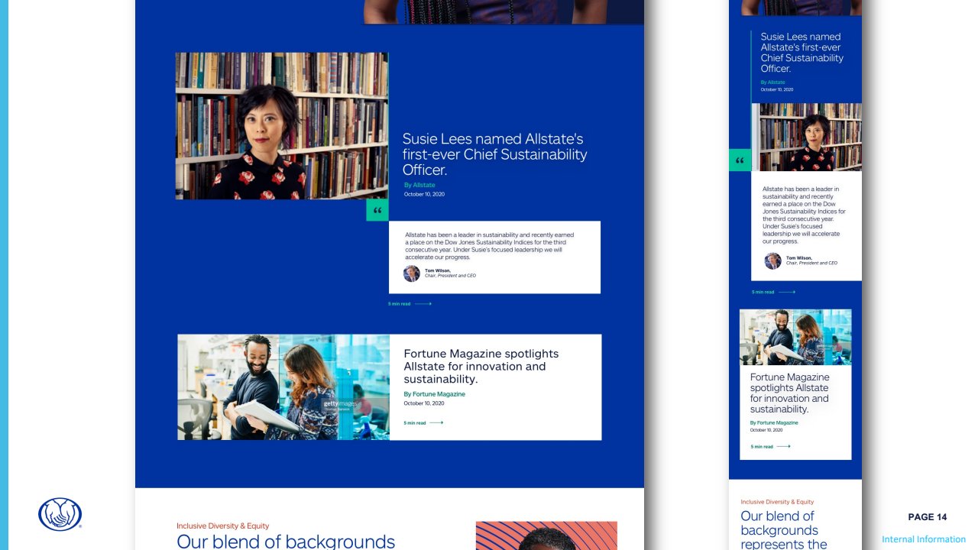
Task: Open the mobile headline 'Susie Lees named Allstate's first-ever Chief Sustainability Officer'
Action: pos(802,53)
